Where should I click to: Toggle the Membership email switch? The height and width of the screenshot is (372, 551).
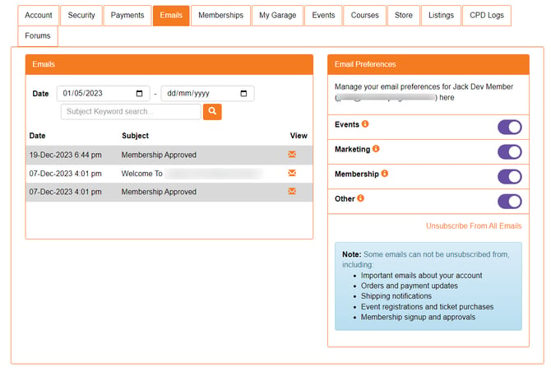tap(510, 176)
